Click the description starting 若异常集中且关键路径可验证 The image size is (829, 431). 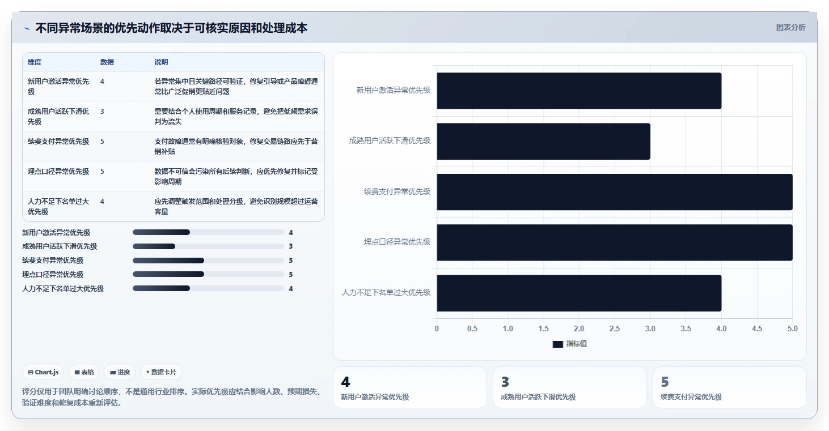236,86
